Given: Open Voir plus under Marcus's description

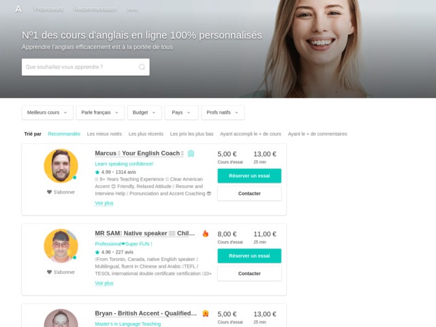Looking at the screenshot, I should pos(104,203).
